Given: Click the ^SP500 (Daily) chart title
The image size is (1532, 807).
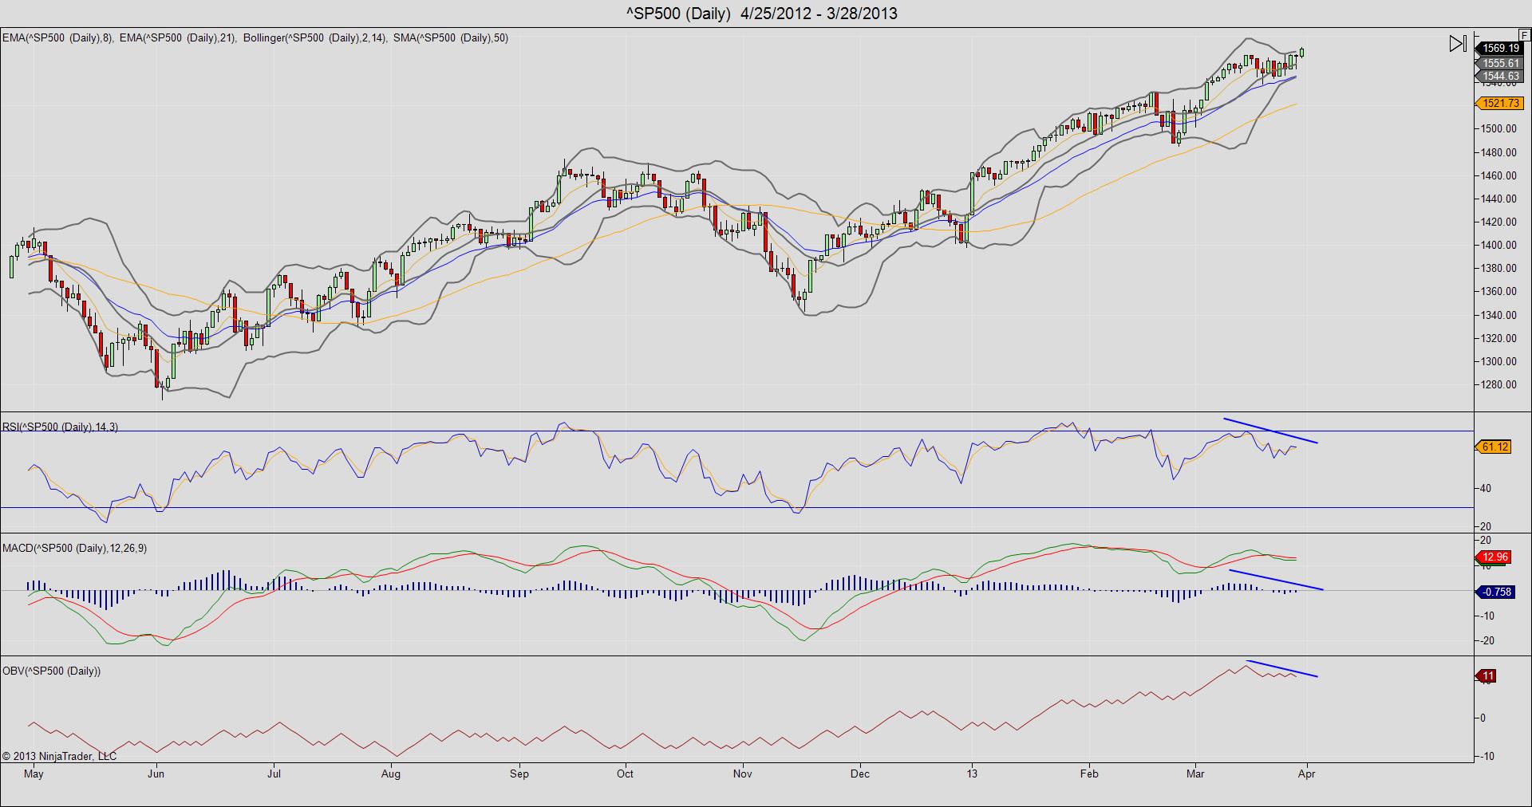Looking at the screenshot, I should 762,14.
